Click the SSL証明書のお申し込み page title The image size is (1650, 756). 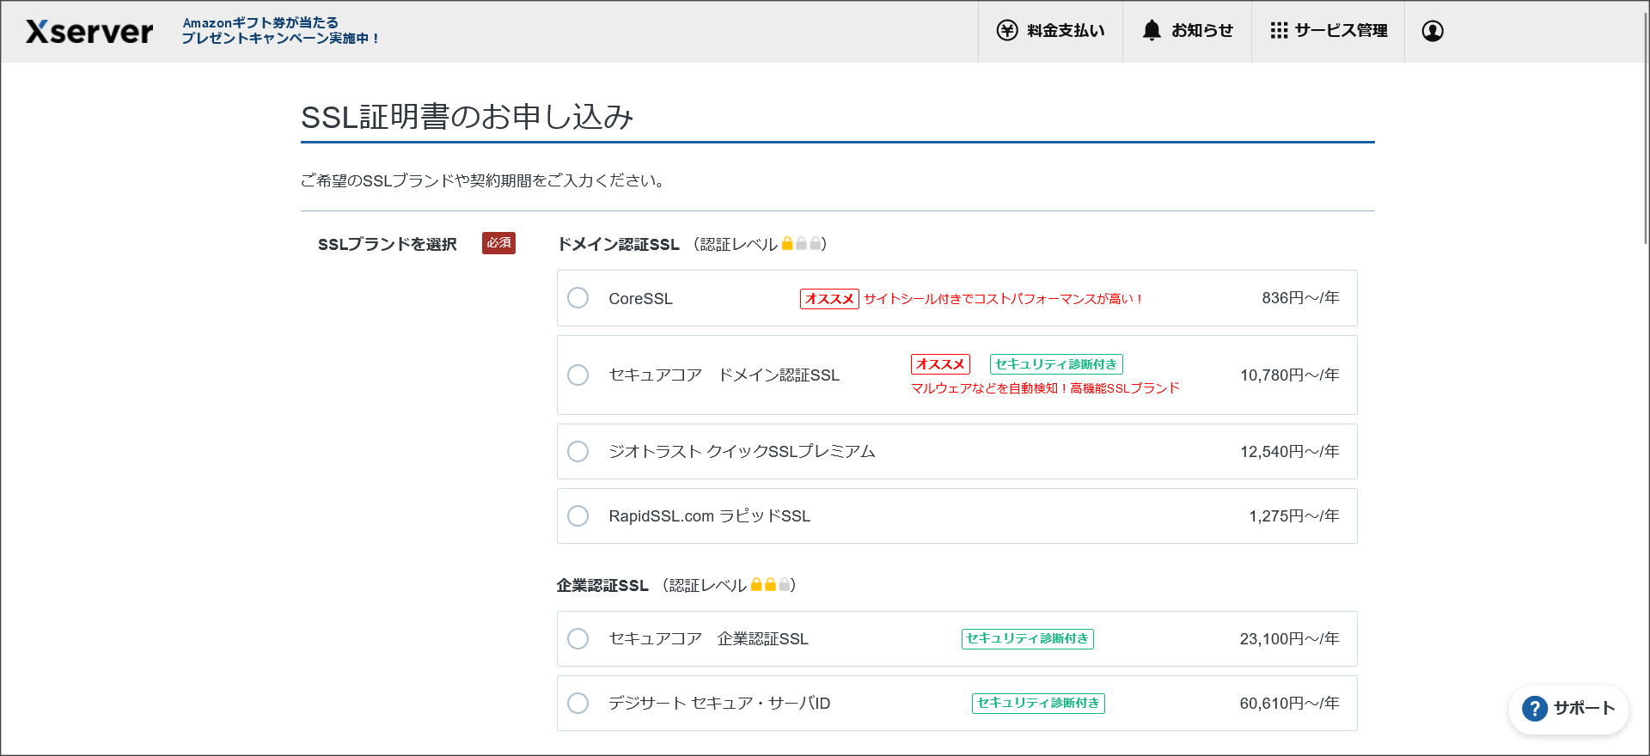tap(467, 117)
